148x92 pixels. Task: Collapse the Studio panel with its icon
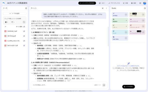tap(145, 8)
